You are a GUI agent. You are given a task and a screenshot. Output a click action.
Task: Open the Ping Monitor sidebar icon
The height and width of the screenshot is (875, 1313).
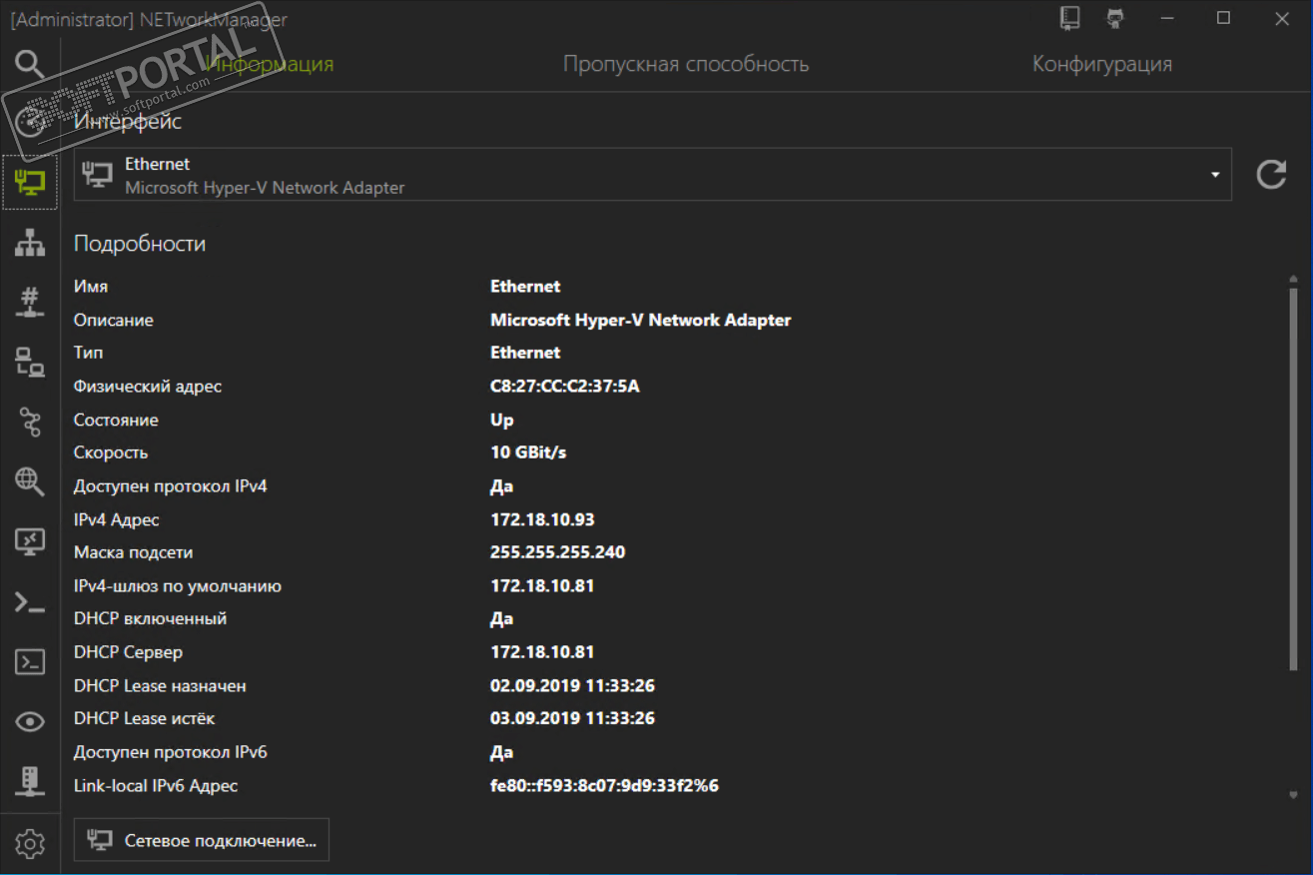pyautogui.click(x=30, y=361)
